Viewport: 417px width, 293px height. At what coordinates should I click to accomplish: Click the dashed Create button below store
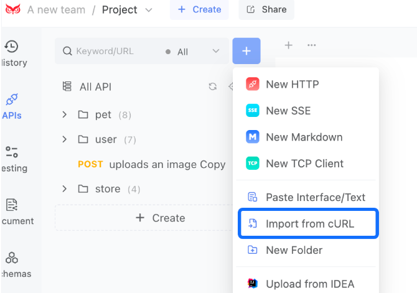(x=144, y=218)
